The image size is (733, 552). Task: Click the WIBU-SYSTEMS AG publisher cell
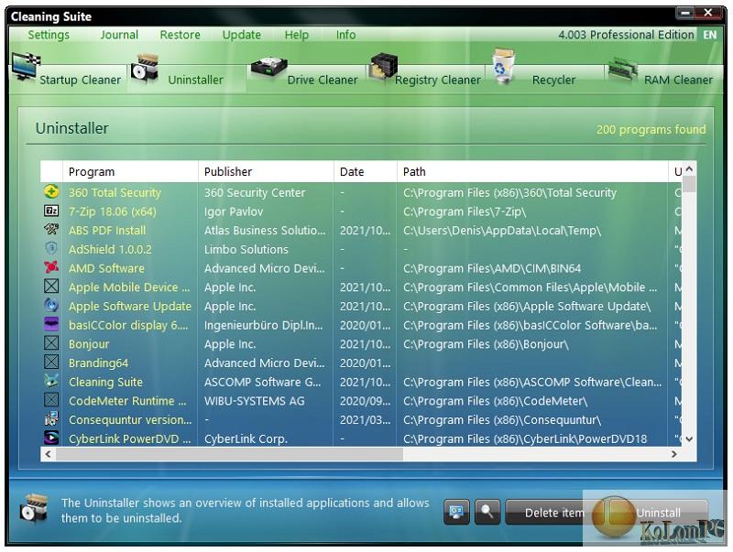click(255, 401)
